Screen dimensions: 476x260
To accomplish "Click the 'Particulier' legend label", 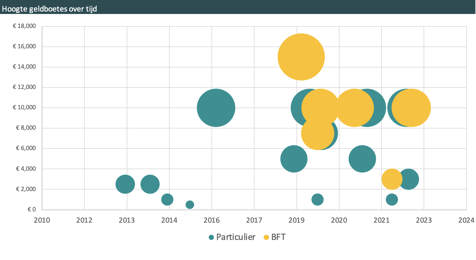I will tap(236, 237).
